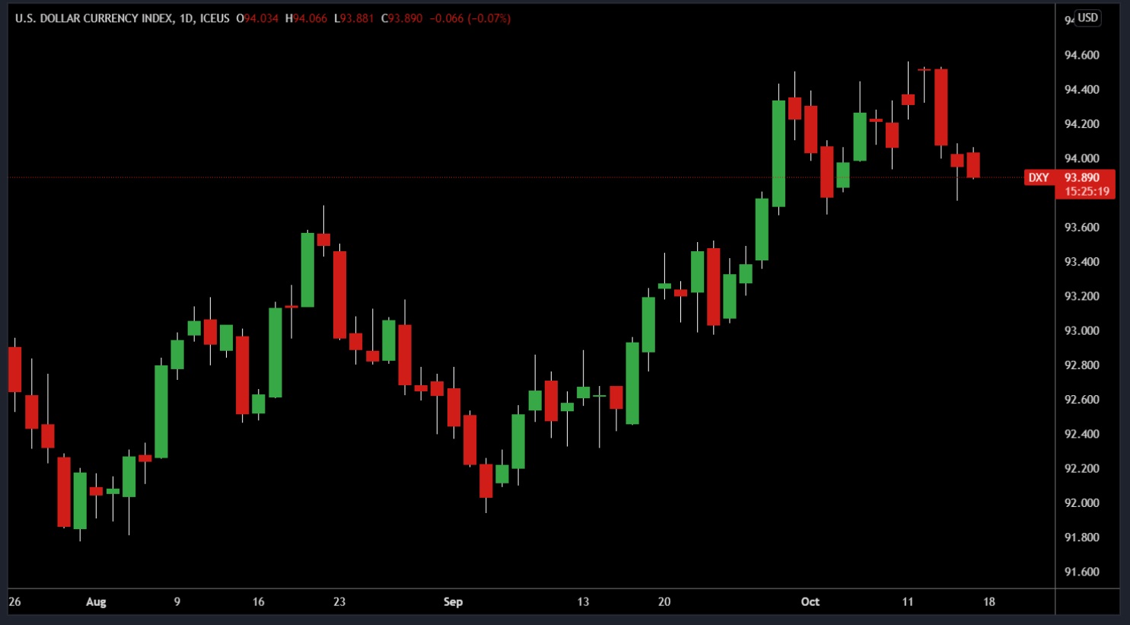Click the 23 date label on time axis
1130x625 pixels.
[x=339, y=601]
